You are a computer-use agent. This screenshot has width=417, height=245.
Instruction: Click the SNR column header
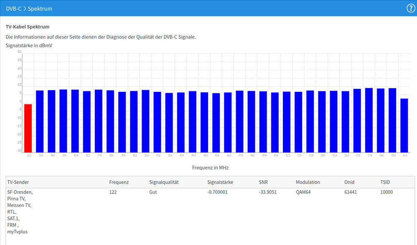(263, 182)
